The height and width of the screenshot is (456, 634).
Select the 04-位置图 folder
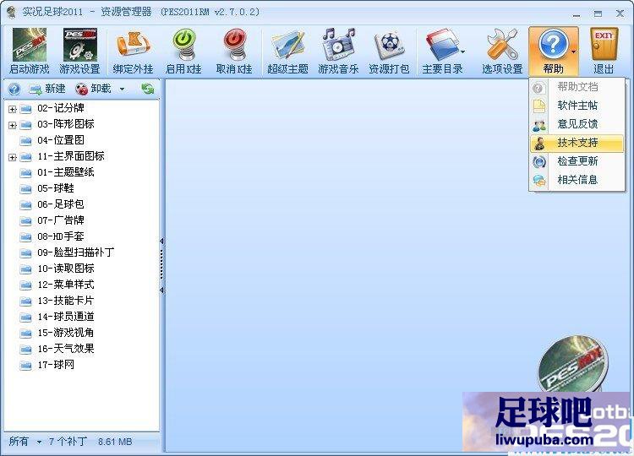(x=61, y=140)
